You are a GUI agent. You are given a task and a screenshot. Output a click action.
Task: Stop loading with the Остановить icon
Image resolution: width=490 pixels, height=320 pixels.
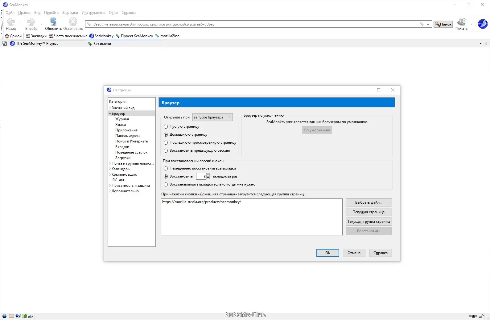point(73,22)
